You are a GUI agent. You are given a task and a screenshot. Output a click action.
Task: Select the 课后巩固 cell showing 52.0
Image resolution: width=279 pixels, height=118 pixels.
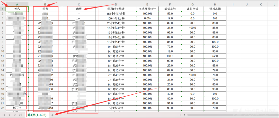pos(215,56)
